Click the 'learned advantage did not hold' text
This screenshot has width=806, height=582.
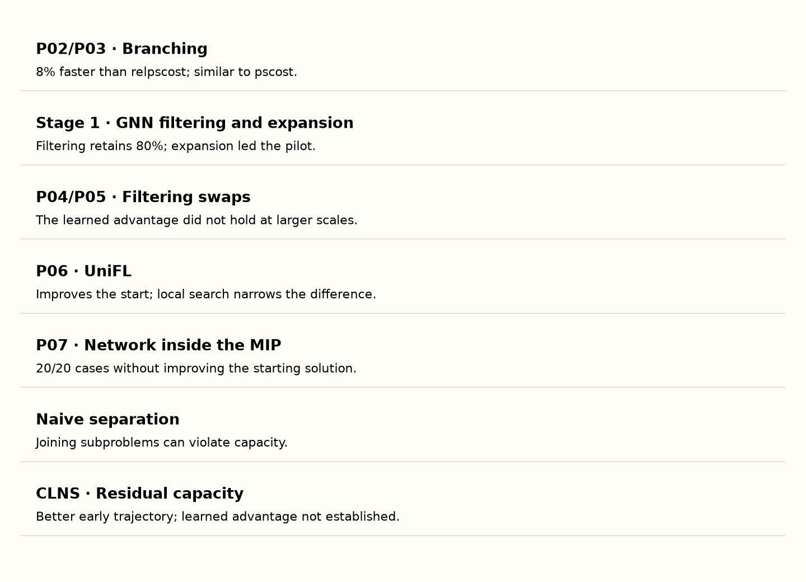[x=196, y=220]
